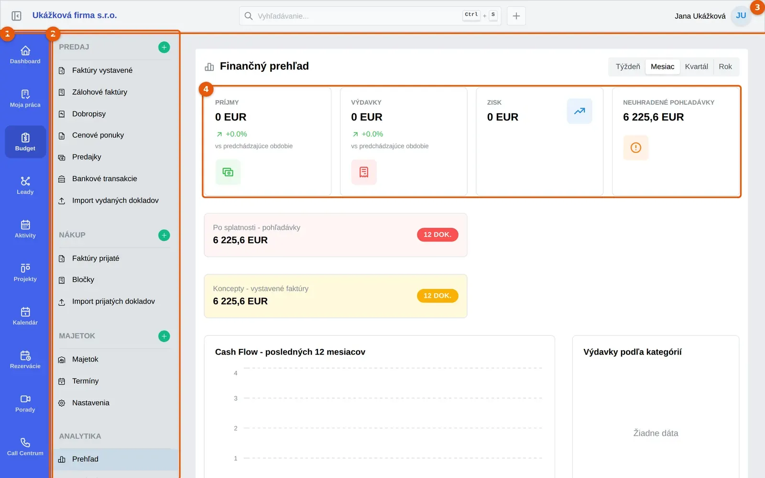Switch period to Mesiac
Screen dimensions: 765x478
(663, 67)
